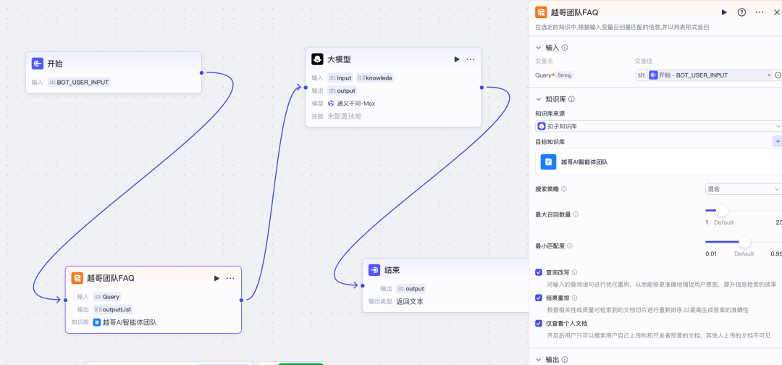
Task: Click the side panel 越哥团队FAQ header icon
Action: [x=541, y=12]
